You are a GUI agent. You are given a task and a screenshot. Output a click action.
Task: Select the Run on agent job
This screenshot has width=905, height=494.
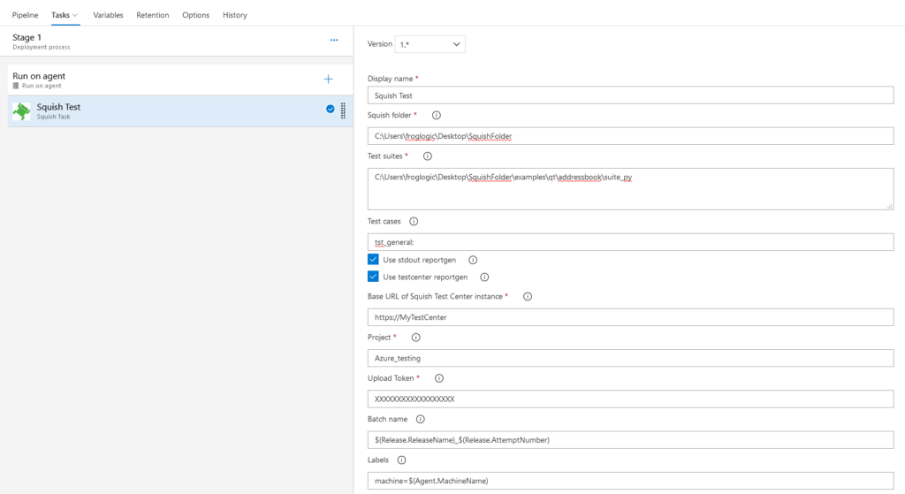(133, 80)
